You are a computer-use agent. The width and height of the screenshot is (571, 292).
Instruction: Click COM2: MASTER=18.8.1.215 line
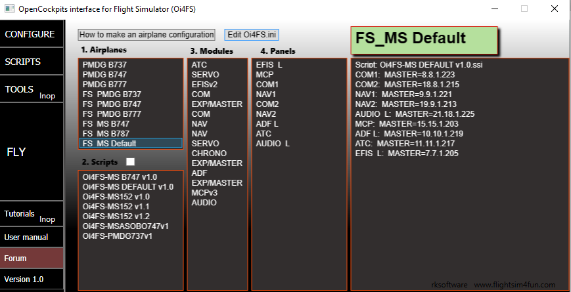[407, 85]
